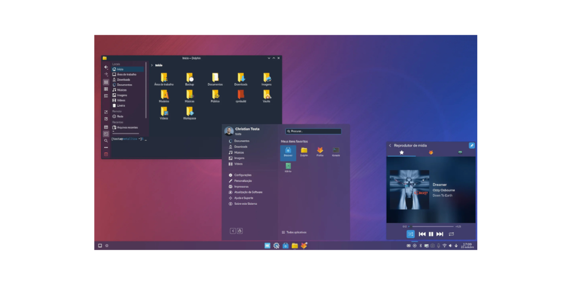This screenshot has height=285, width=571.
Task: Open the Imagens folder in Dolphin's main view
Action: click(266, 79)
